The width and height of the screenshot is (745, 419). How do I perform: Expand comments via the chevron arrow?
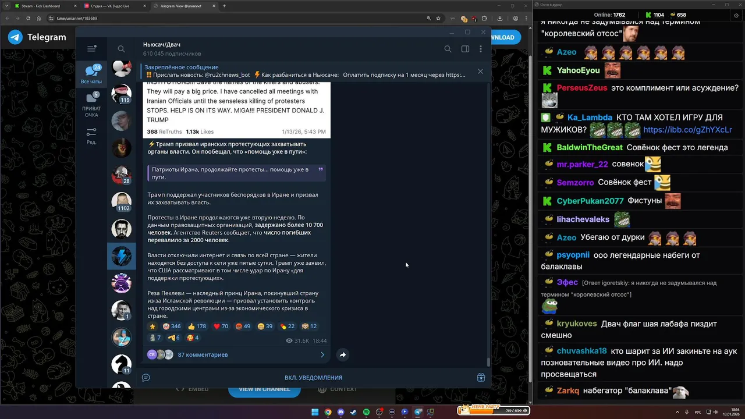[x=322, y=354]
